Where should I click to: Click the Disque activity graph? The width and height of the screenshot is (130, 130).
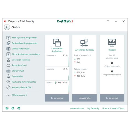[x=57, y=87]
